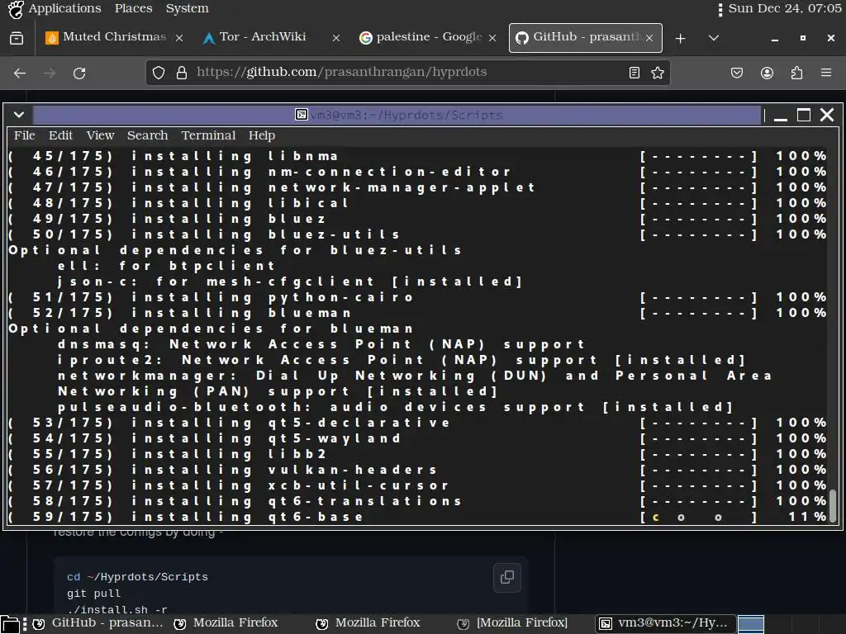The width and height of the screenshot is (846, 634).
Task: Open the terminal View menu
Action: pos(100,135)
